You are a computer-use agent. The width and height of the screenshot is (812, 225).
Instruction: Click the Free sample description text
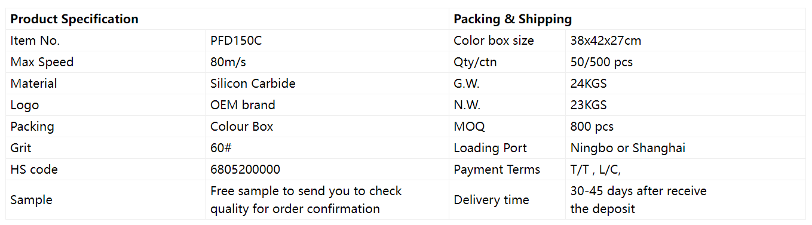pyautogui.click(x=306, y=200)
